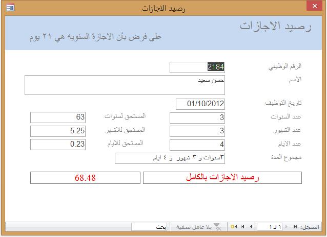
Task: Click the entitlement for months field 5.25
Action: coord(57,131)
